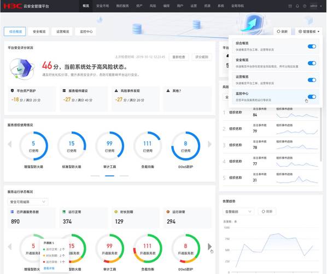Screen dimensions: 327x274
Task: Click the shield icon beside 平台资产防护
Action: [x=12, y=90]
